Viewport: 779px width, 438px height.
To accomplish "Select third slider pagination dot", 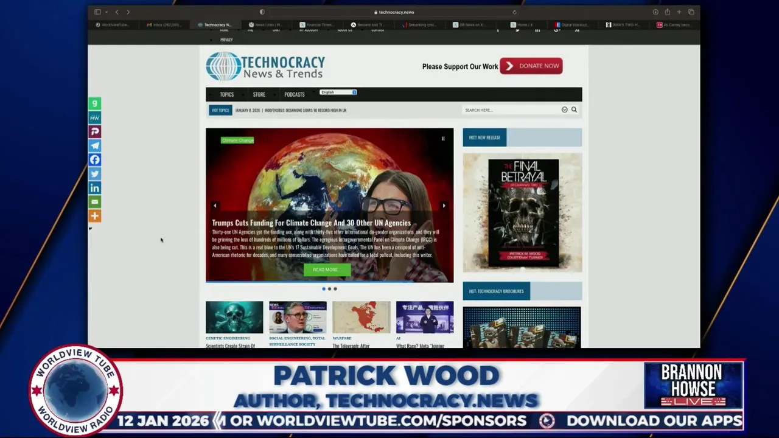I will [335, 289].
